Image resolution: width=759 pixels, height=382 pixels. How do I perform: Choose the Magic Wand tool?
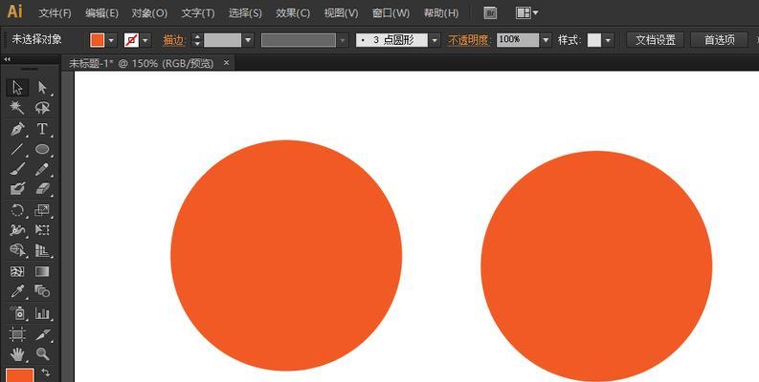(17, 108)
